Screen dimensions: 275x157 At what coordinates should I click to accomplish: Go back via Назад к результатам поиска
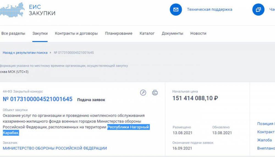pos(25,53)
